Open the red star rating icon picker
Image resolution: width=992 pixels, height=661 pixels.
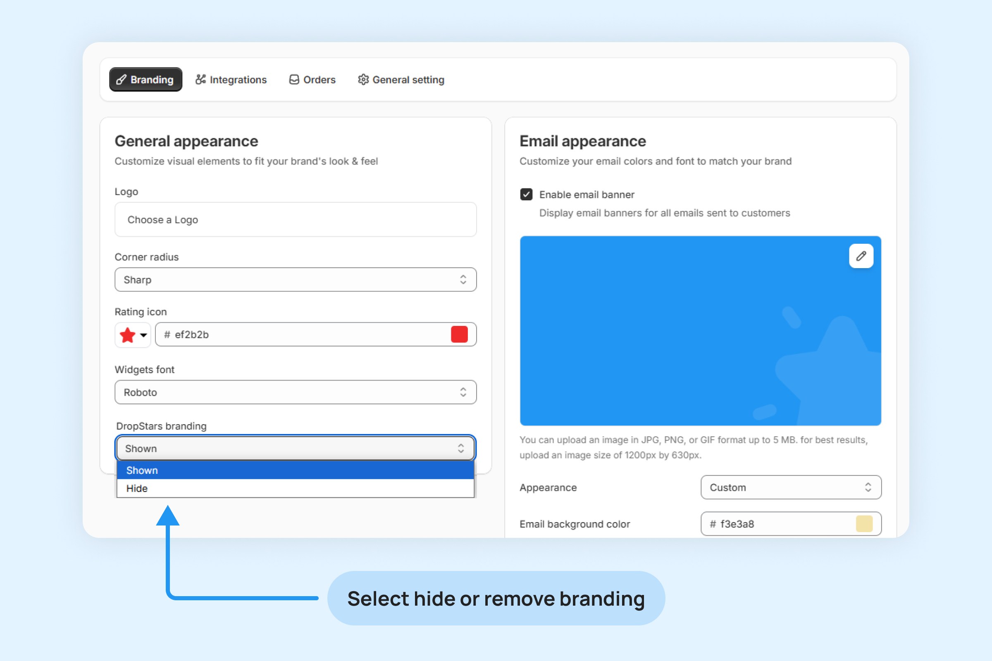pos(133,335)
